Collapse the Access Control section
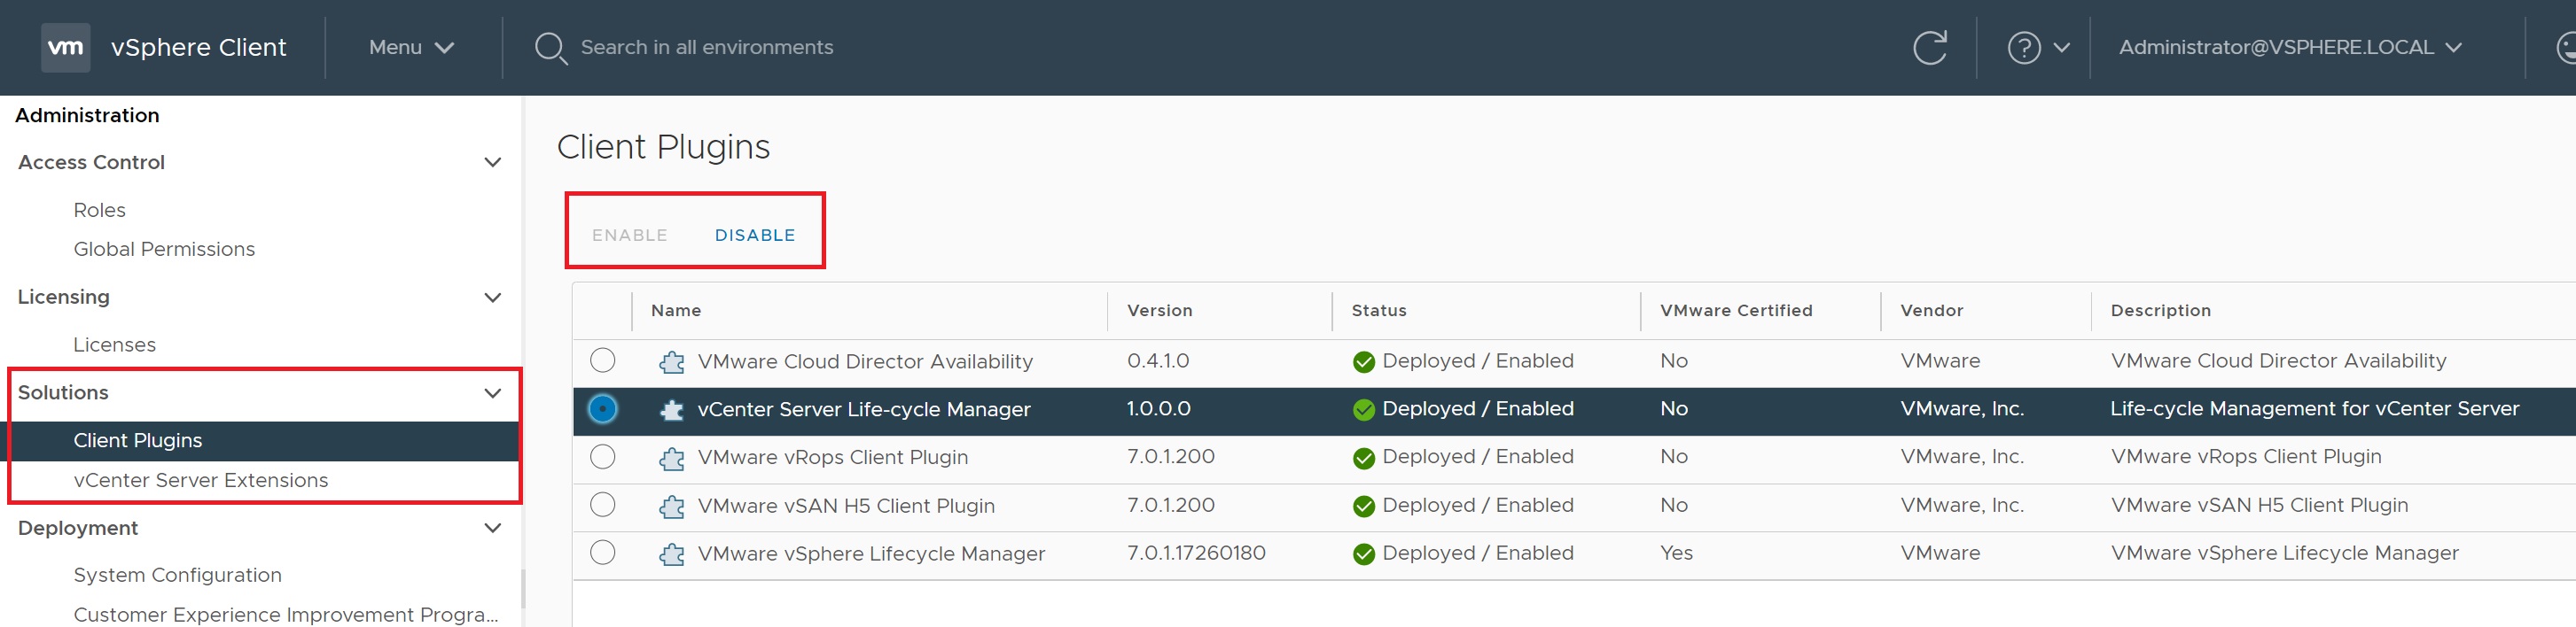Viewport: 2576px width, 627px height. point(492,163)
